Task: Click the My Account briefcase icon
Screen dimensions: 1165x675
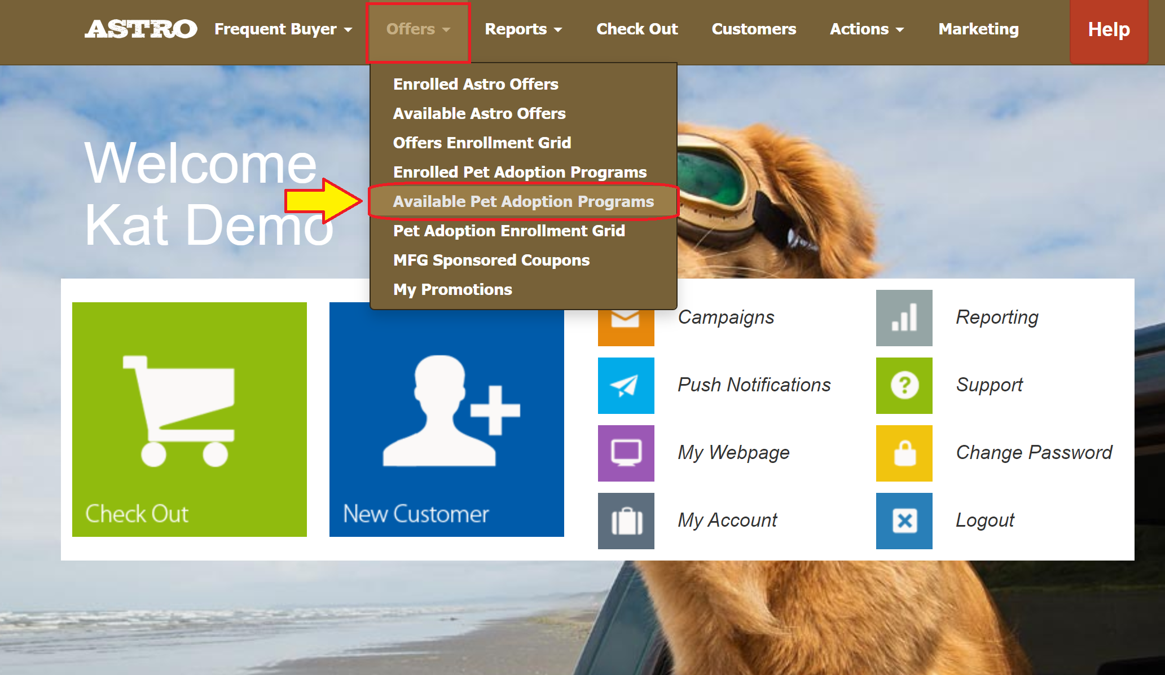Action: click(x=626, y=520)
